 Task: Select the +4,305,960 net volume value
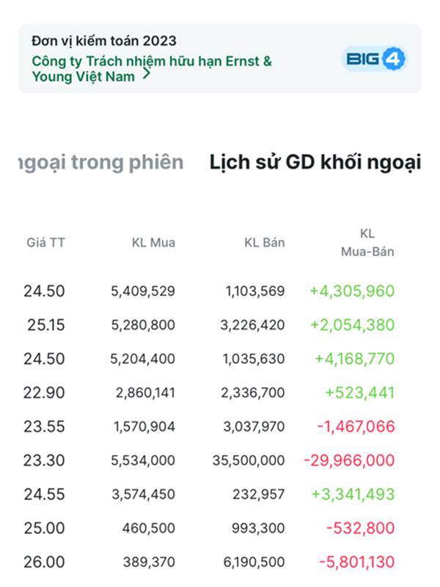coord(352,291)
